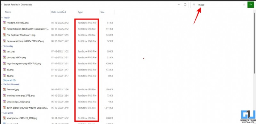The height and width of the screenshot is (124, 256).
Task: Click the devin-pickell unsplash file icon
Action: [4, 108]
